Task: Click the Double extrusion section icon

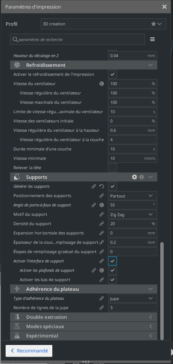Action: tap(17, 317)
